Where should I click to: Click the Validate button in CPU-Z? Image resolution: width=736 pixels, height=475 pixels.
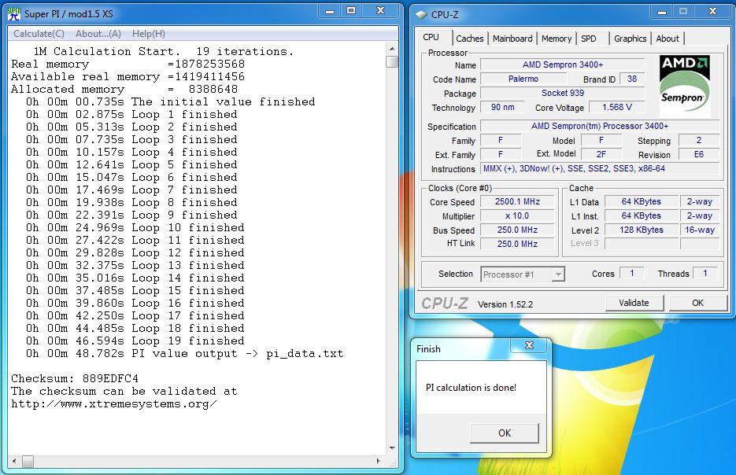coord(634,303)
